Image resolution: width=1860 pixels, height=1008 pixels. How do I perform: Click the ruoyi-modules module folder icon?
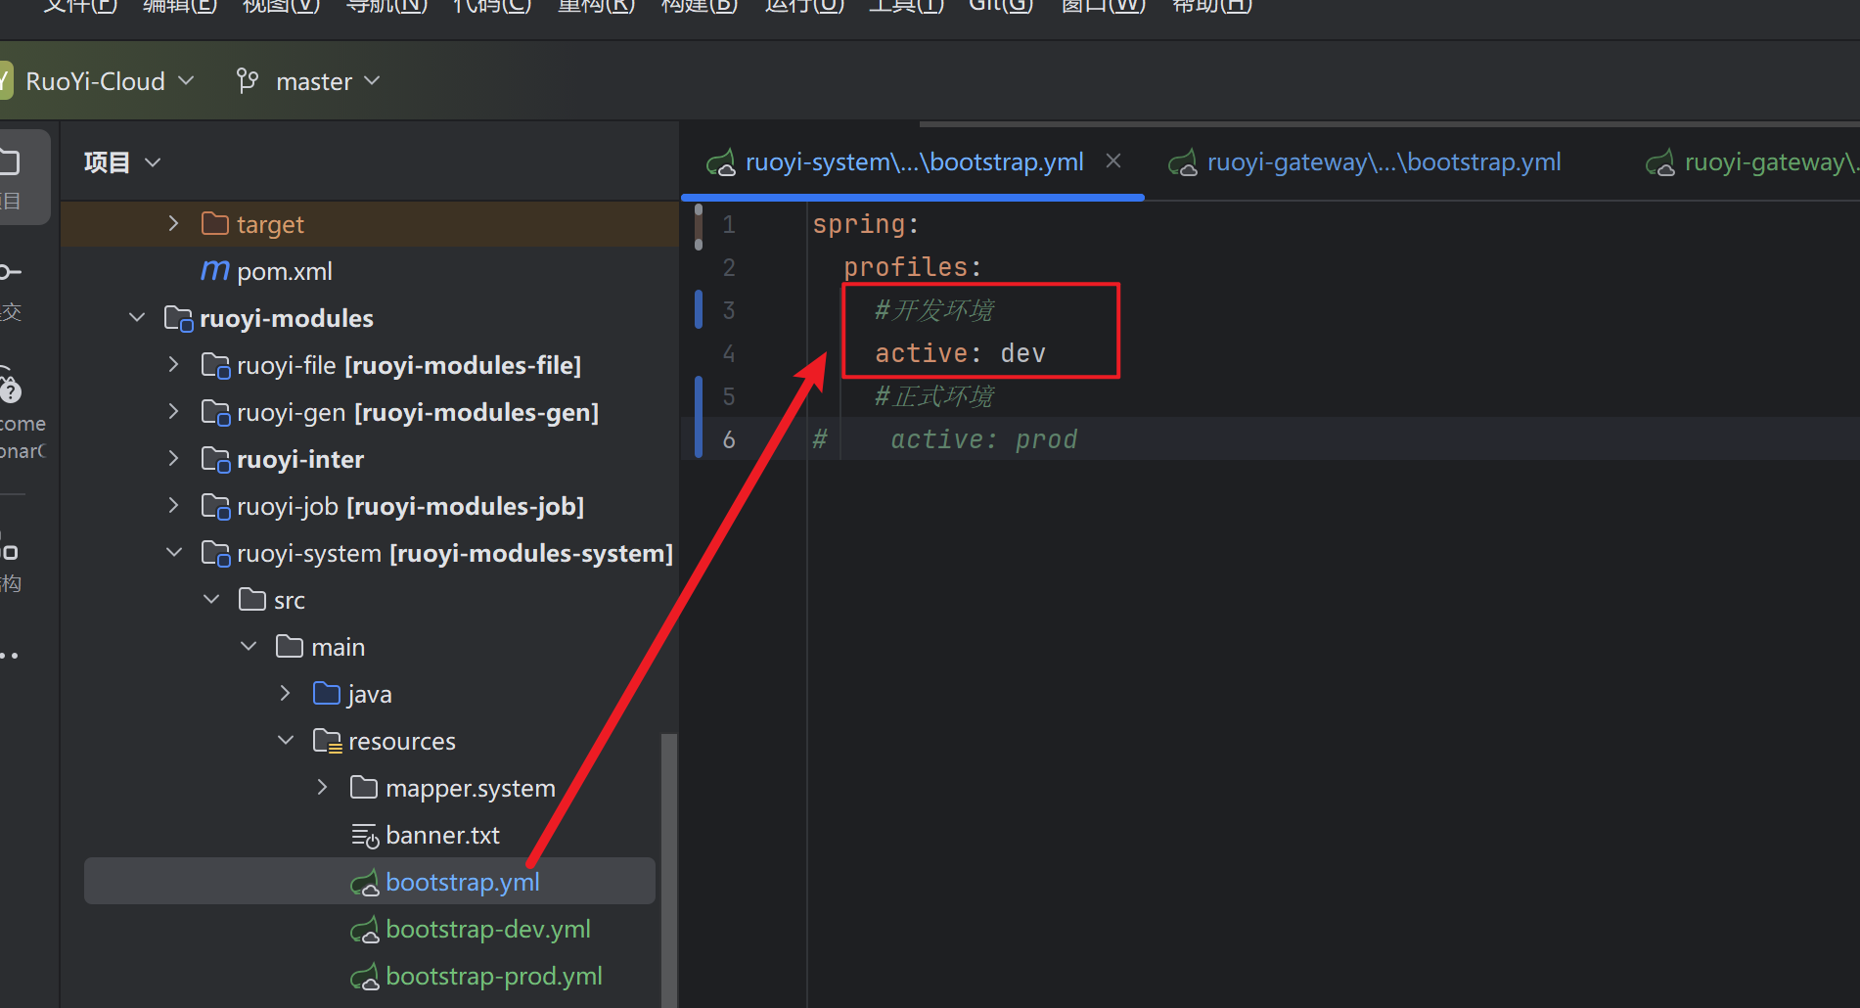[x=178, y=318]
